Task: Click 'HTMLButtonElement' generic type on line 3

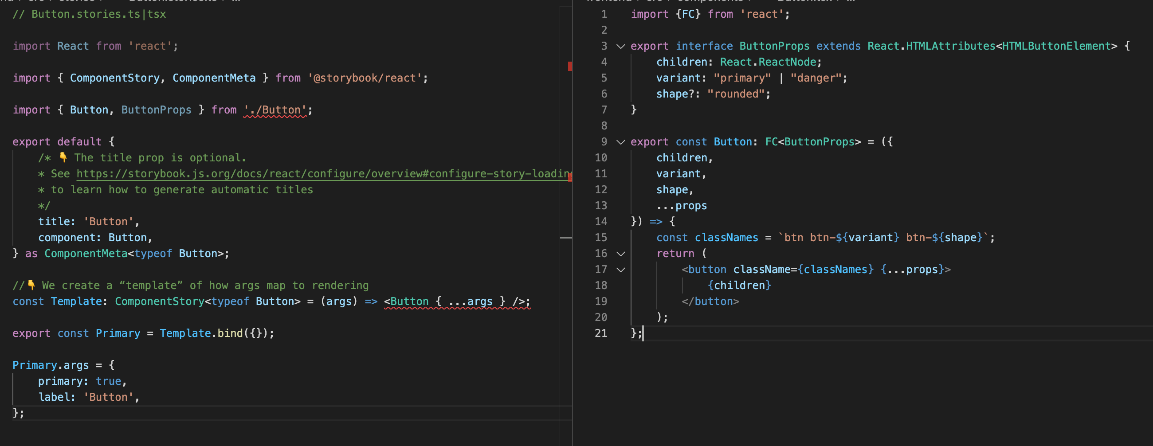Action: tap(1056, 46)
